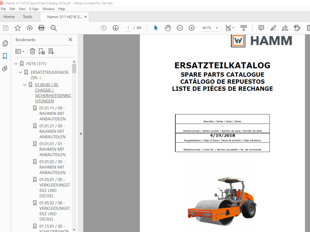The width and height of the screenshot is (310, 232).
Task: Zoom in with plus button
Action: point(192,28)
